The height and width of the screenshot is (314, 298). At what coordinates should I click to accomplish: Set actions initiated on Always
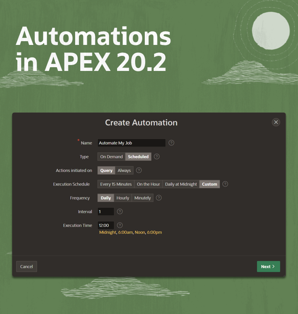[x=124, y=170]
